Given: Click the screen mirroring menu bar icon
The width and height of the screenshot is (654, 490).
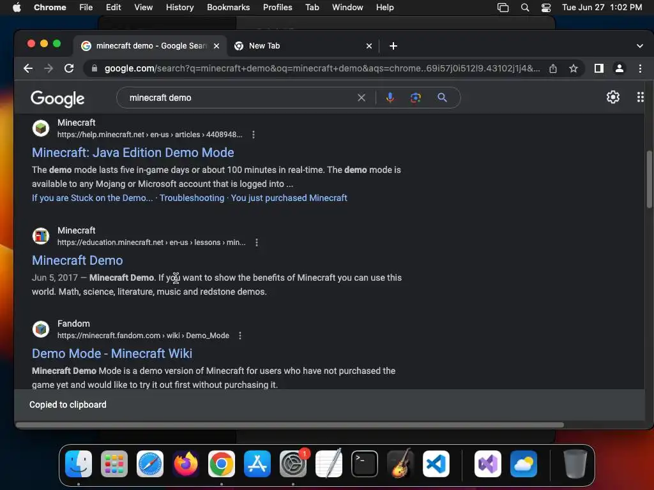Looking at the screenshot, I should pyautogui.click(x=503, y=8).
